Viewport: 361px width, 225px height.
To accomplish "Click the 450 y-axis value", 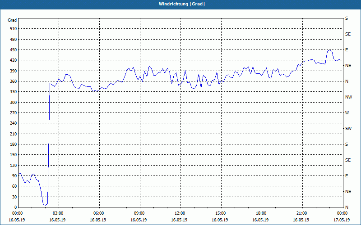I will point(14,50).
